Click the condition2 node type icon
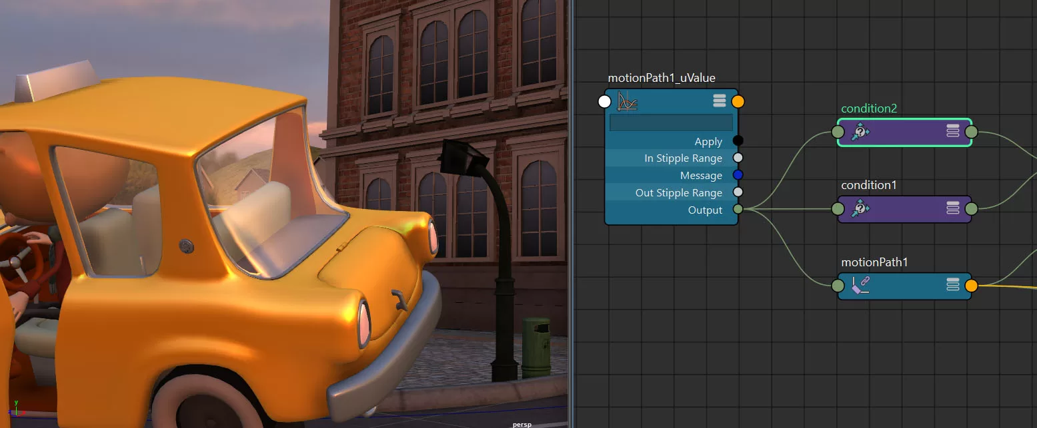The image size is (1037, 428). pos(860,132)
